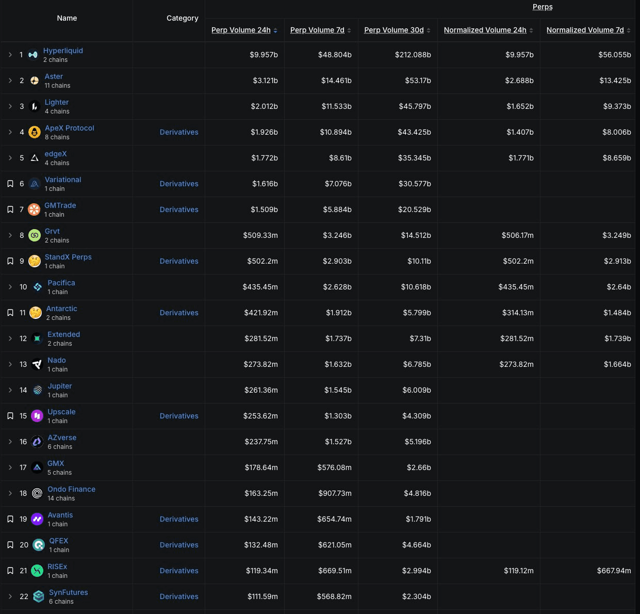The width and height of the screenshot is (640, 614).
Task: Bookmark the Antarctic row
Action: tap(10, 313)
